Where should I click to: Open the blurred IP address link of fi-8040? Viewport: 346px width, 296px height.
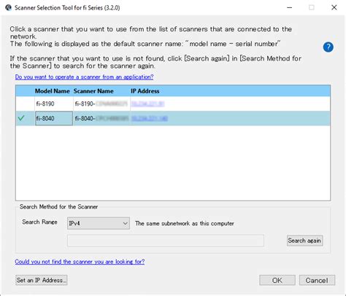click(x=150, y=118)
